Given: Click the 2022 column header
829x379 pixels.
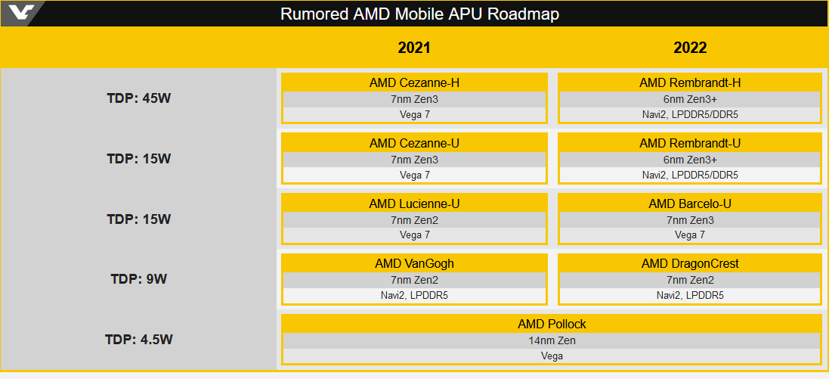Looking at the screenshot, I should click(690, 48).
